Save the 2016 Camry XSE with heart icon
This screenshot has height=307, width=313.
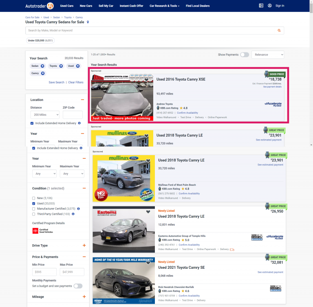(146, 80)
